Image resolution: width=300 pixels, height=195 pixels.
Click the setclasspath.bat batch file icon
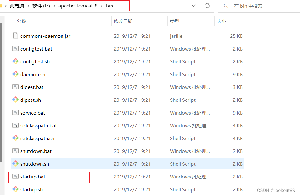[16, 125]
